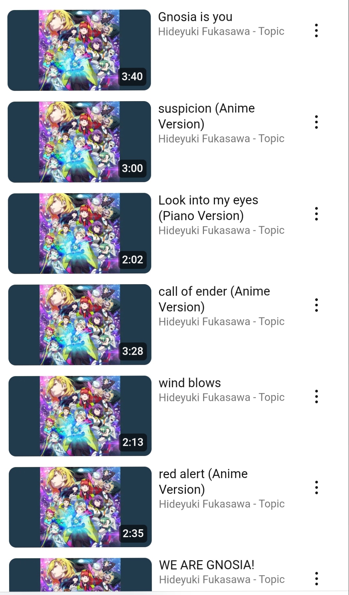Viewport: 349px width, 595px height.
Task: Open options for Look into my eyes
Action: 316,214
